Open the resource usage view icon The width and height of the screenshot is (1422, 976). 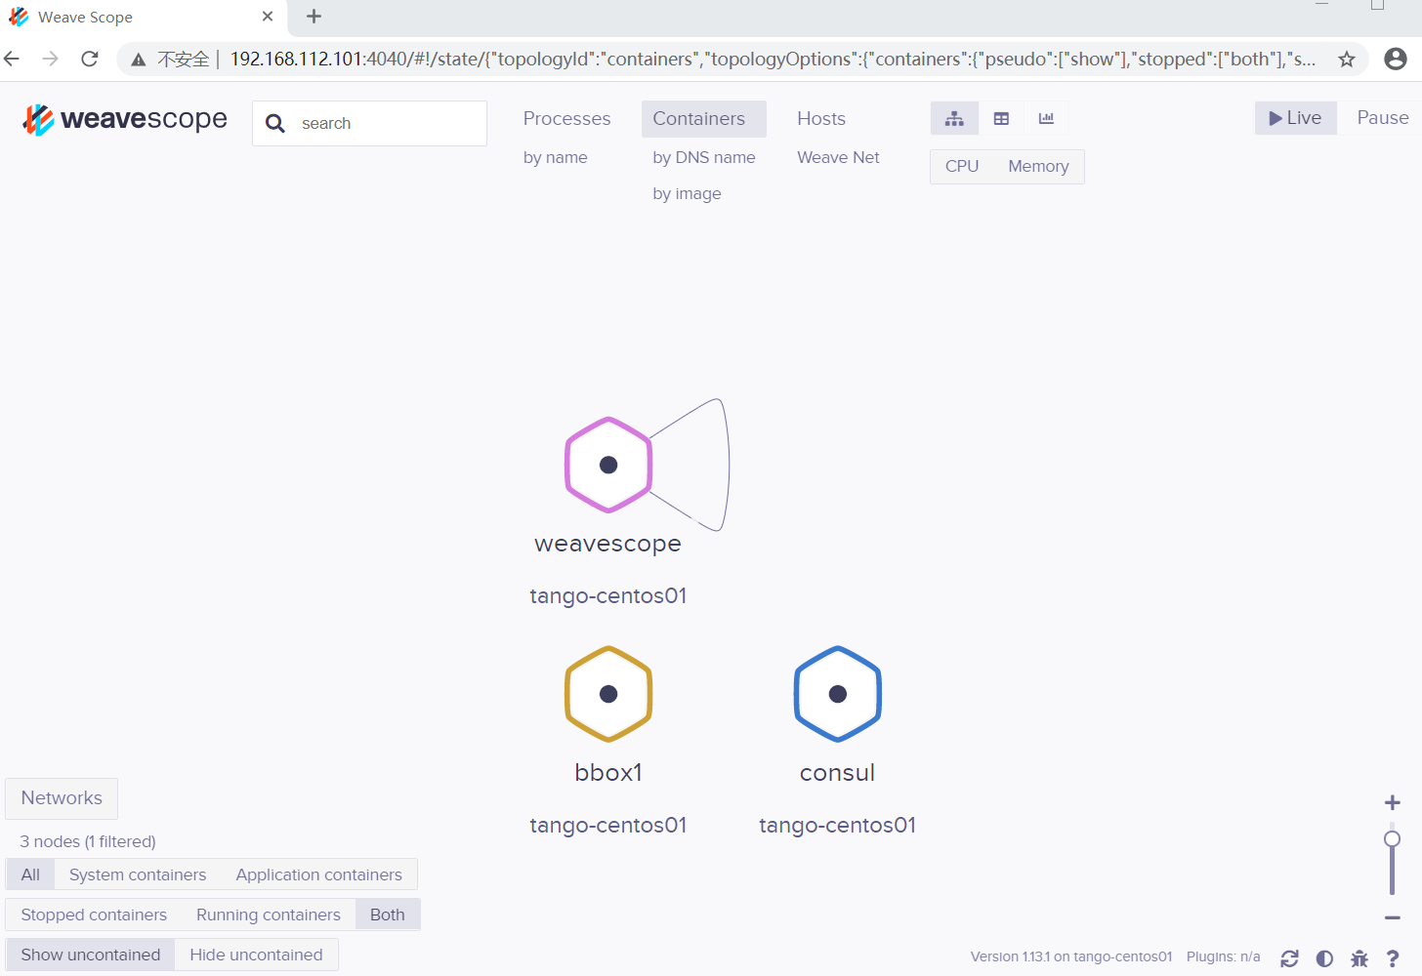point(1046,118)
